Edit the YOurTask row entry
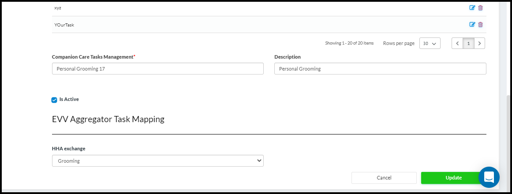 [x=472, y=24]
